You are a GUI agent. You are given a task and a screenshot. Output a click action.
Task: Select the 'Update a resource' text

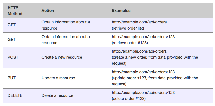tap(58, 78)
